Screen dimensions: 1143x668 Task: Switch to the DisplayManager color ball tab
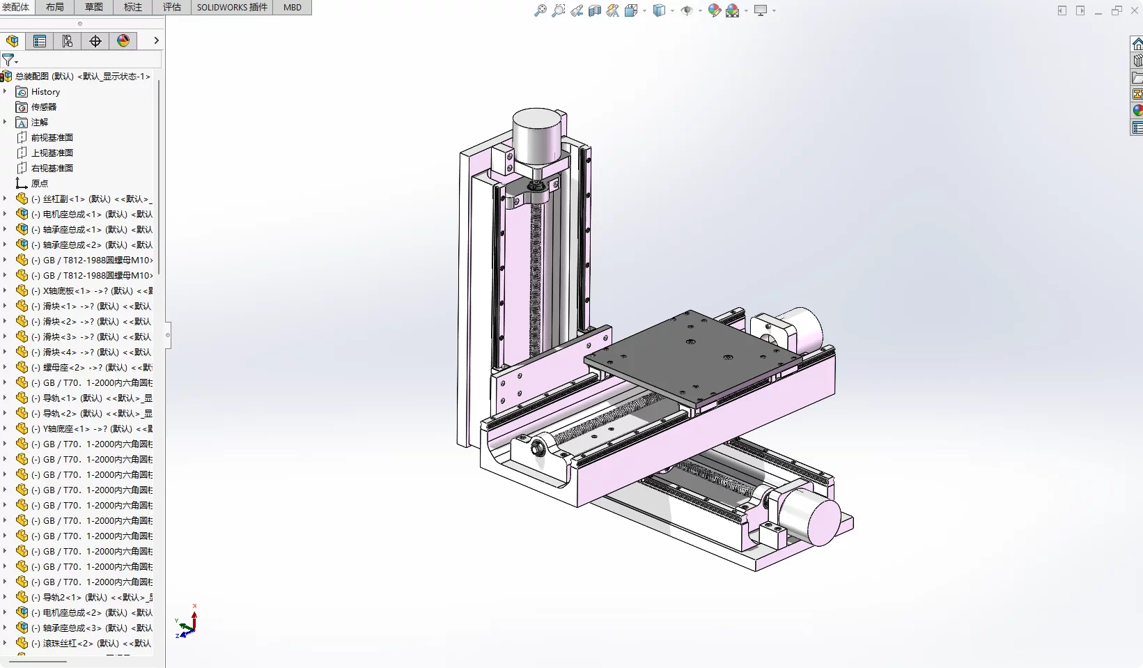[123, 41]
